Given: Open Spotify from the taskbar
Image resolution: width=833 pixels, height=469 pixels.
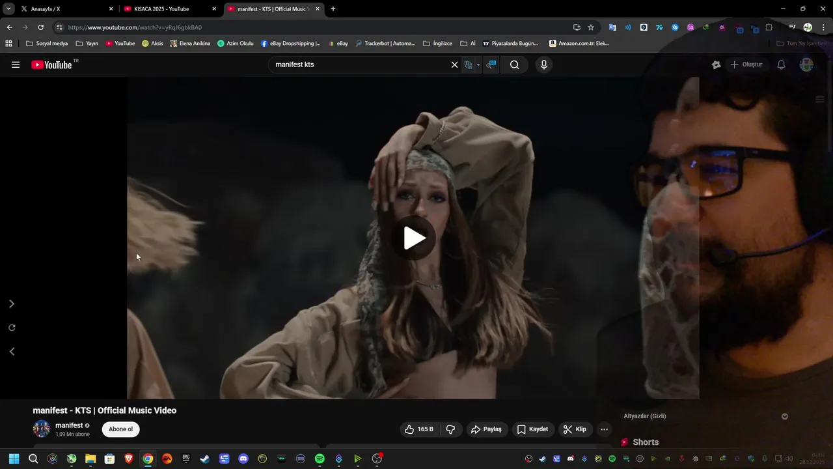Looking at the screenshot, I should pyautogui.click(x=320, y=459).
